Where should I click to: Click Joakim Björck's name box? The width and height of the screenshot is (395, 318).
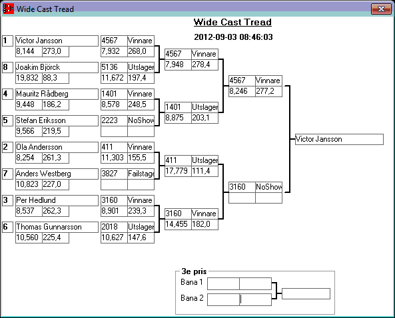[57, 67]
